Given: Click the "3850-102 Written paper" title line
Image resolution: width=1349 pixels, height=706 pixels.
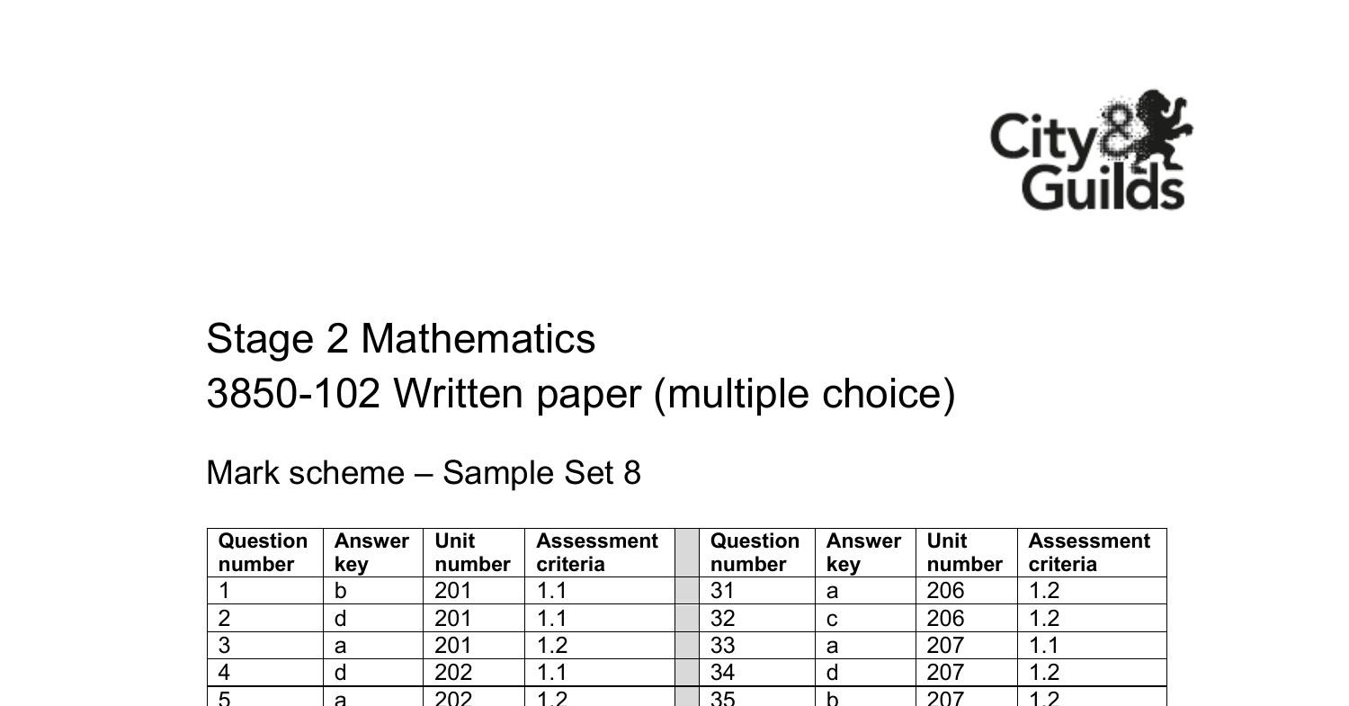Looking at the screenshot, I should [x=580, y=394].
